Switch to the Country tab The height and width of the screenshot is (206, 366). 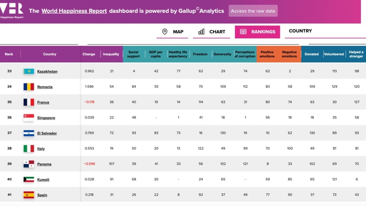tap(300, 31)
